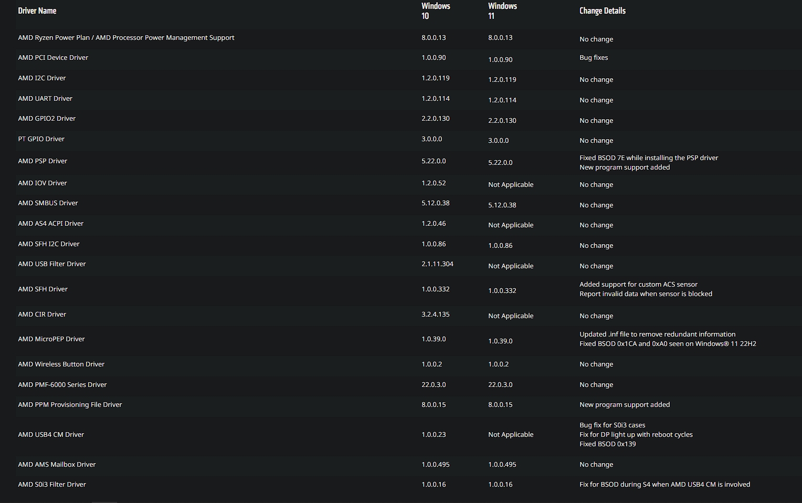The width and height of the screenshot is (802, 503).
Task: Select 'Bug fix for S0i3 cases' text
Action: 612,425
